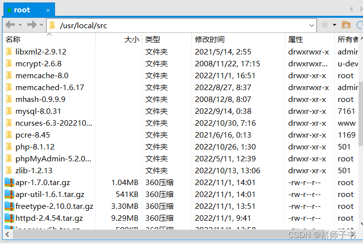Click the 9.29MB size value
This screenshot has width=363, height=244.
pos(125,218)
